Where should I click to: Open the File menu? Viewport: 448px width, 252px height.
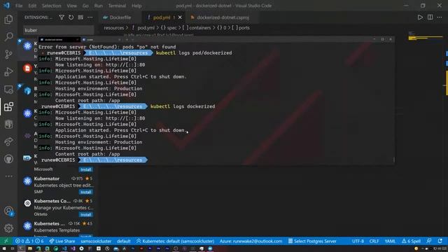[19, 6]
